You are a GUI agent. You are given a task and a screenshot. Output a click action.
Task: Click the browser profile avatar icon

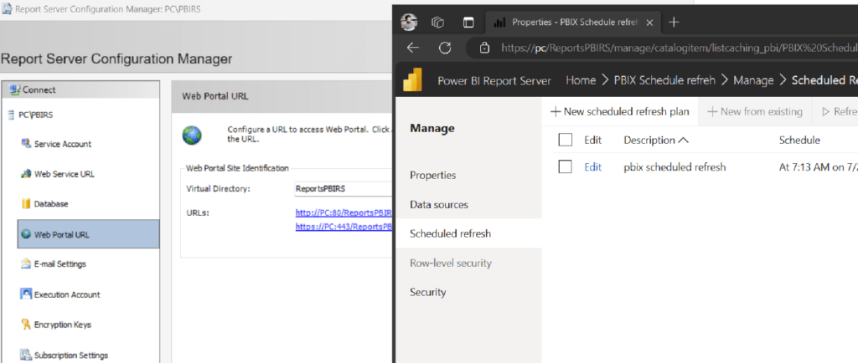(409, 23)
